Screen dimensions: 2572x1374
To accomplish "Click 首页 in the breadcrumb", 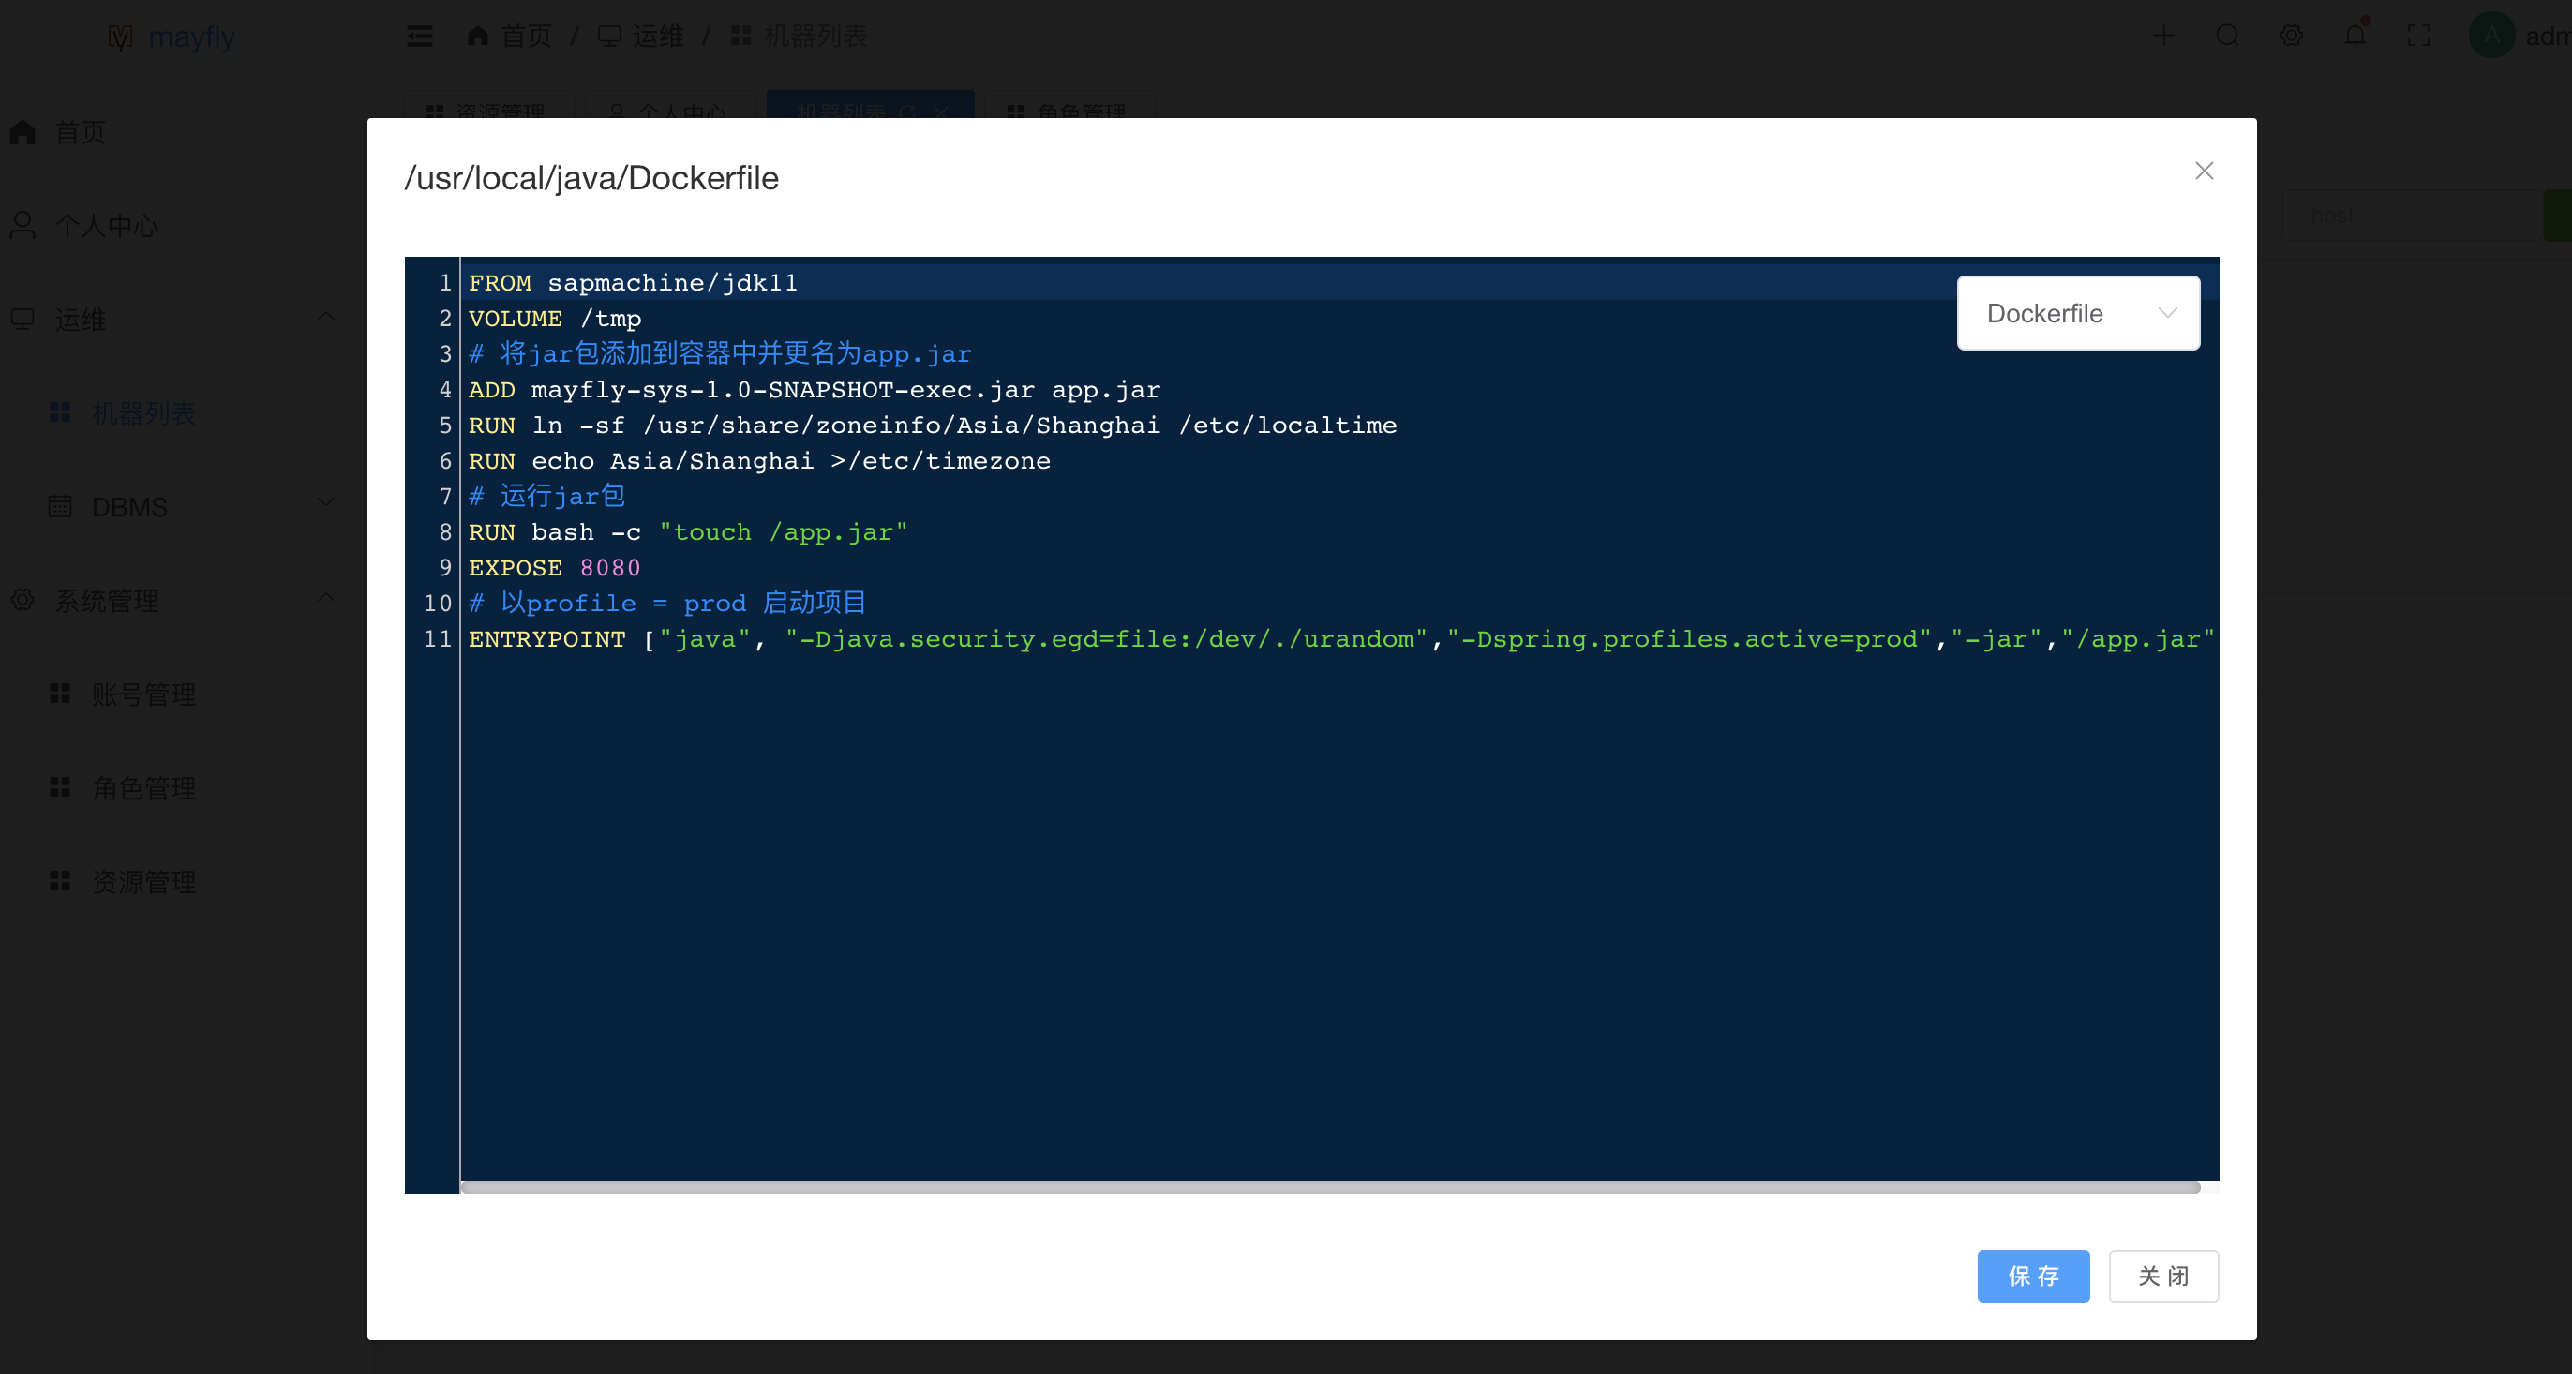I will [x=525, y=36].
